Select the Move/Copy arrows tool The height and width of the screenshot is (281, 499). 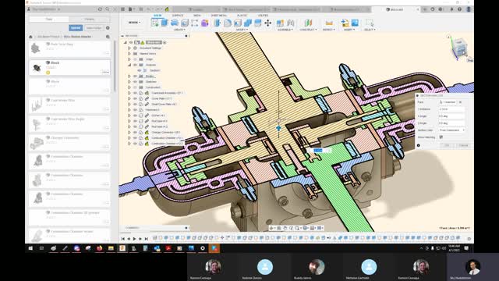point(268,23)
